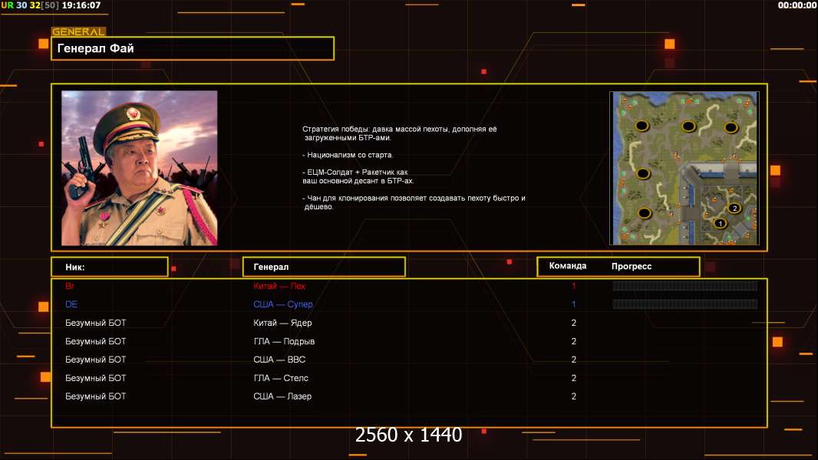Select the red player nickname "Br"
Image resolution: width=818 pixels, height=460 pixels.
(70, 286)
